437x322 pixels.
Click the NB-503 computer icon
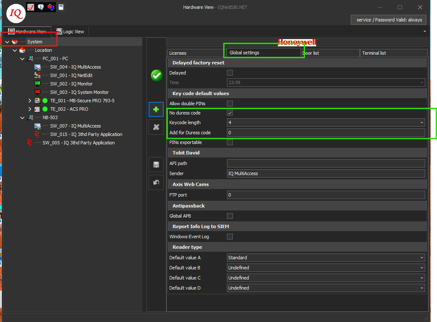pos(30,117)
